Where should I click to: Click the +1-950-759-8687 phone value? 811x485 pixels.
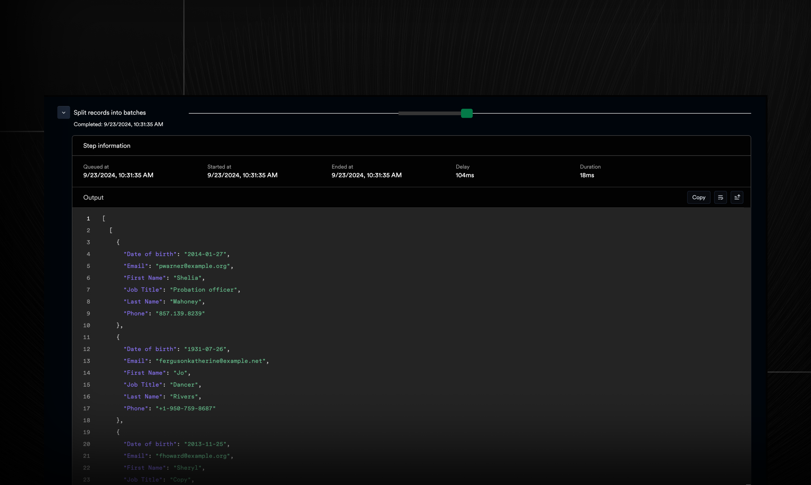(x=186, y=408)
